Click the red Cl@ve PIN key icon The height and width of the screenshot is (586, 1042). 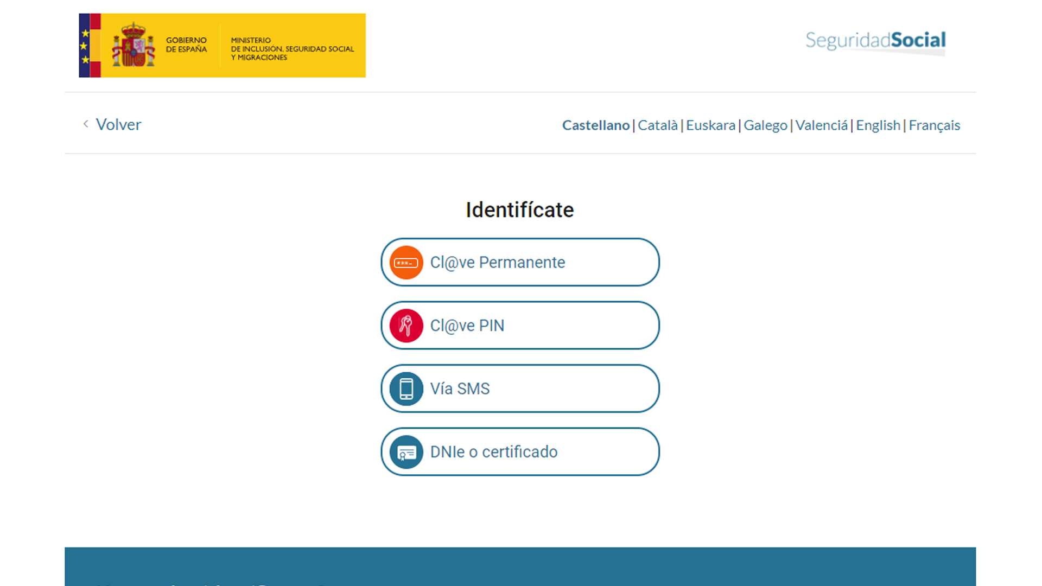(406, 326)
